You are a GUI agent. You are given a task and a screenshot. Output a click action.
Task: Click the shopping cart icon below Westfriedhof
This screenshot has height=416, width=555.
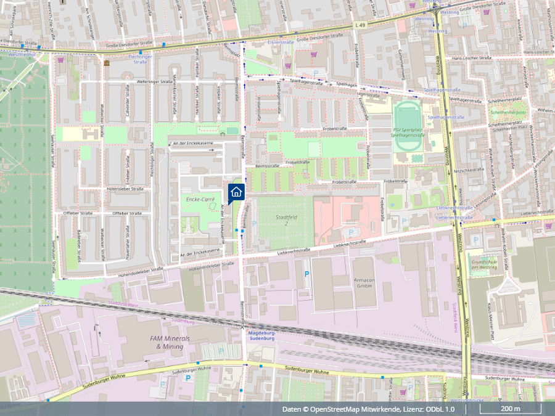click(x=60, y=60)
